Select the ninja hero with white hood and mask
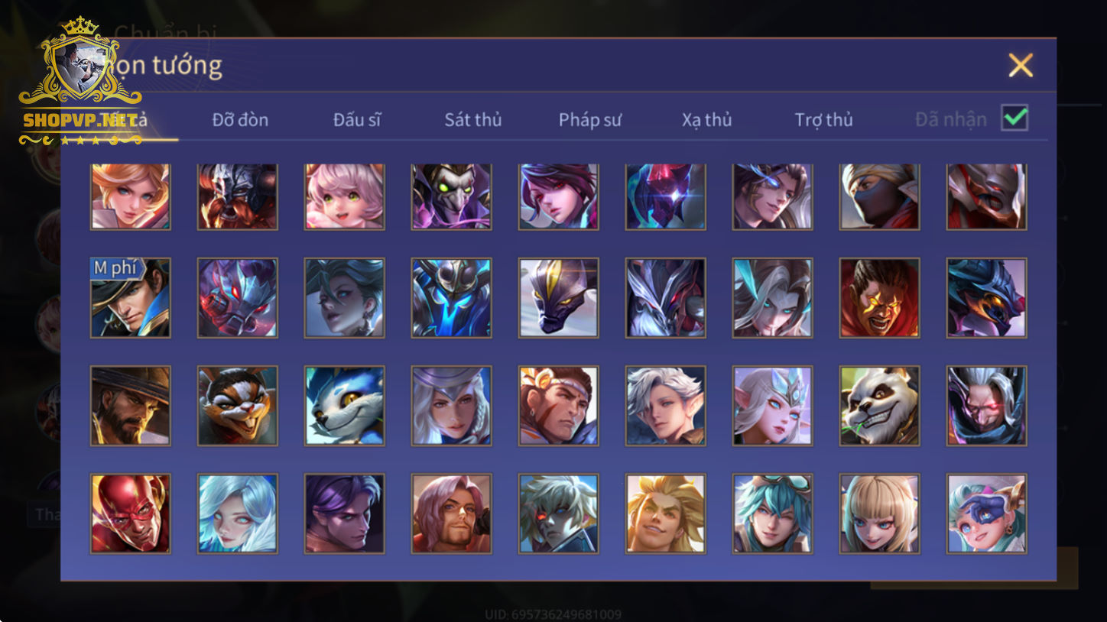Screen dimensions: 1107x622 pyautogui.click(x=880, y=196)
